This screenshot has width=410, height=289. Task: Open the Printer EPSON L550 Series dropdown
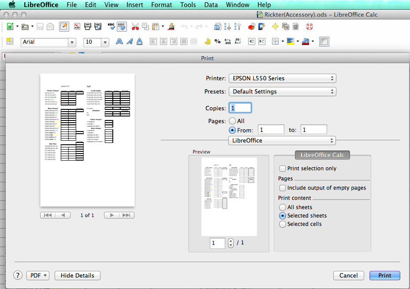(283, 78)
